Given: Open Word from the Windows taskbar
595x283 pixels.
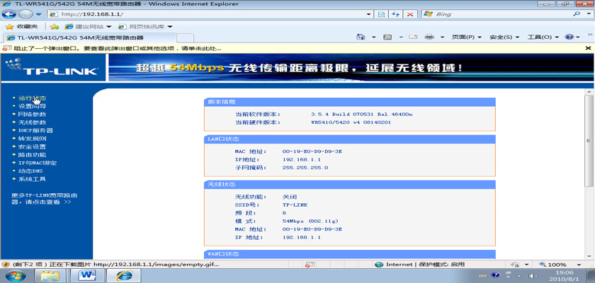Looking at the screenshot, I should click(89, 275).
